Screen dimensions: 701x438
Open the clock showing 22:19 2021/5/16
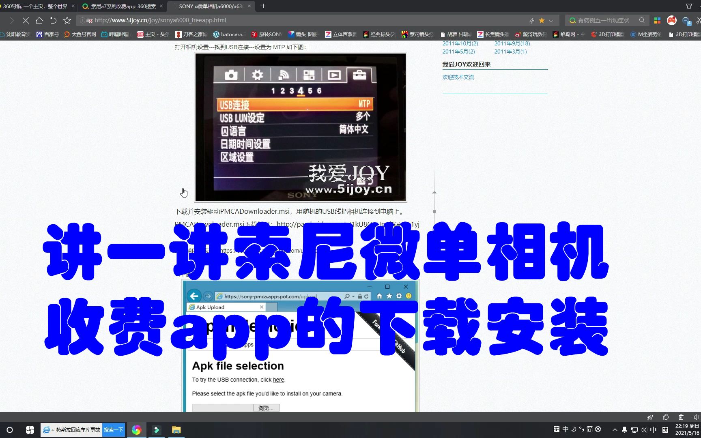[687, 430]
